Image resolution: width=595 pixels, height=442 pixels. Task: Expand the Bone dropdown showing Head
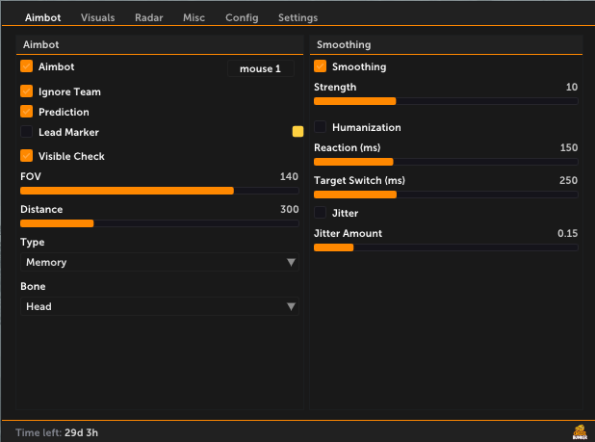click(160, 306)
